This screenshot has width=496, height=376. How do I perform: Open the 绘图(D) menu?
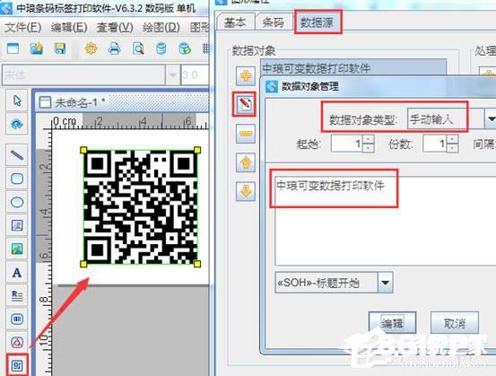[161, 28]
